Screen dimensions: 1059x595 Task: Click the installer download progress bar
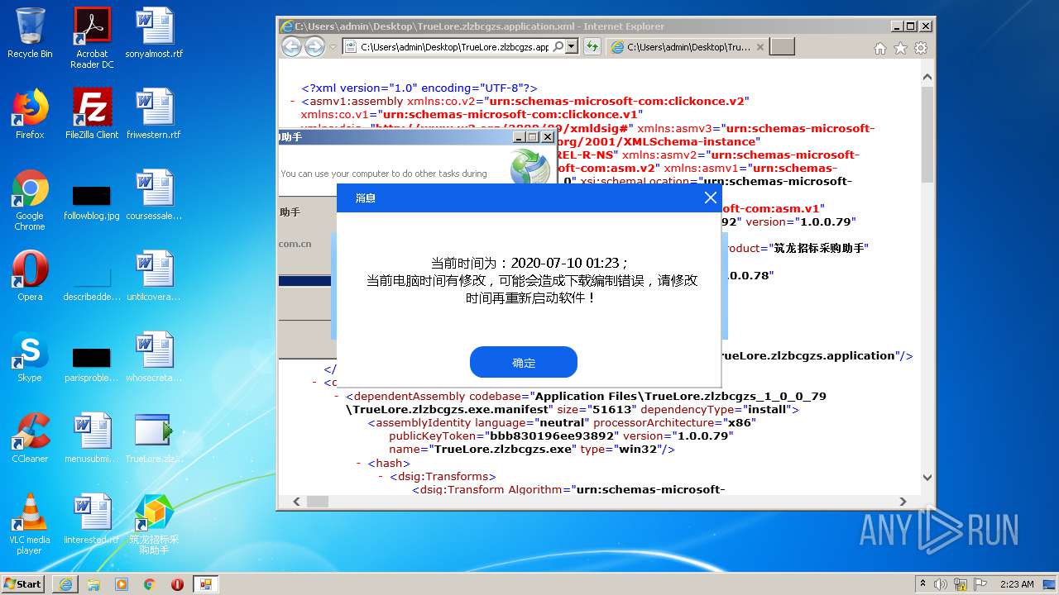coord(304,281)
